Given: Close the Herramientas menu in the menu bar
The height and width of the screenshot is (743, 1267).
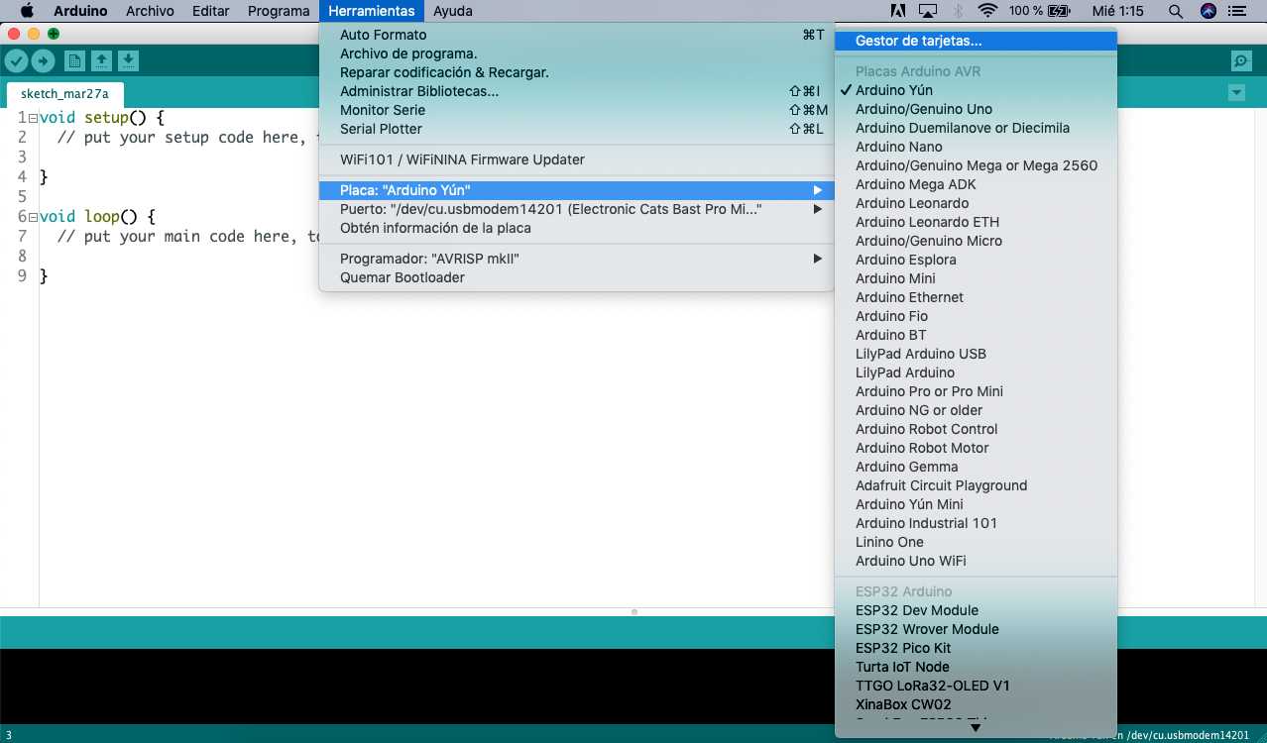Looking at the screenshot, I should [x=372, y=11].
